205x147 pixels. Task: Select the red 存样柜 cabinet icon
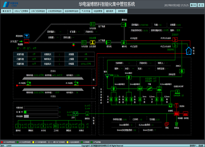(x=185, y=114)
